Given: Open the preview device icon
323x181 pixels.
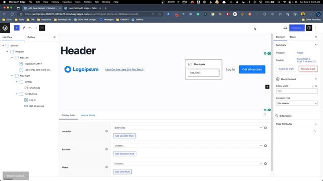Looking at the screenshot, I should click(285, 28).
